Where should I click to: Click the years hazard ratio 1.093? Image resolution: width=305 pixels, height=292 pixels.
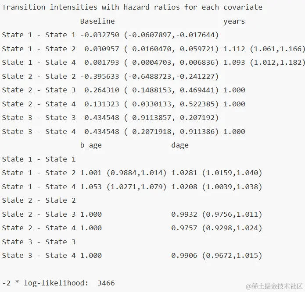tap(234, 63)
